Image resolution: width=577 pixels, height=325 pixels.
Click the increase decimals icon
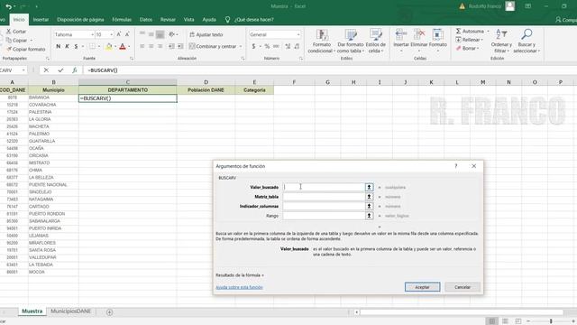pos(288,46)
